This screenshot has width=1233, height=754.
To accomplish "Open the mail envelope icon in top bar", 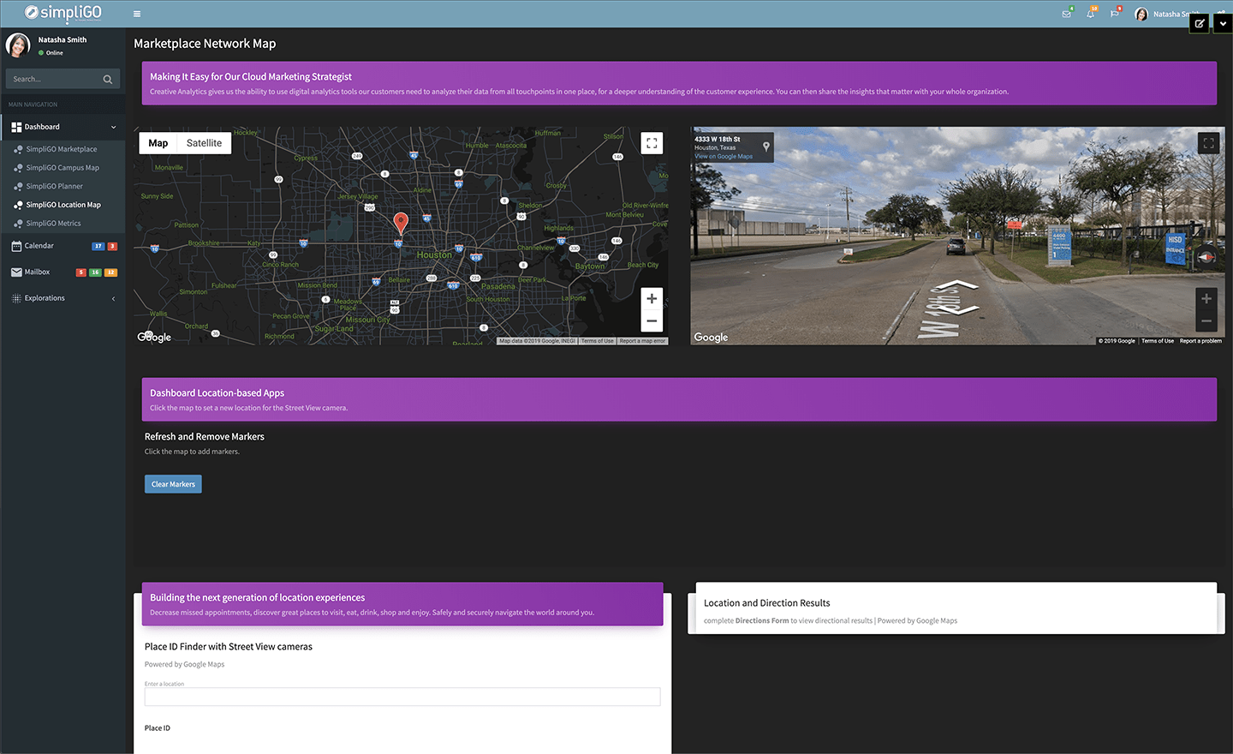I will 1066,14.
